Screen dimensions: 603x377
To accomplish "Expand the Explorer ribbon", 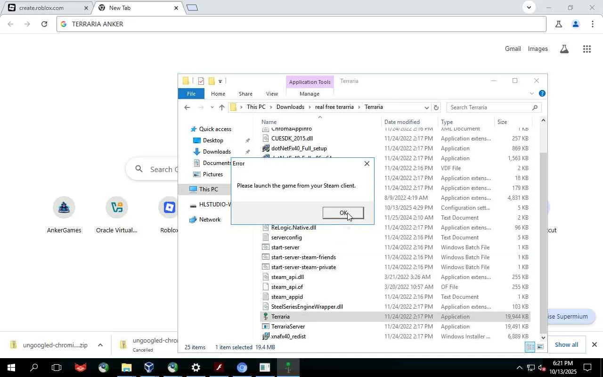I will (x=532, y=94).
